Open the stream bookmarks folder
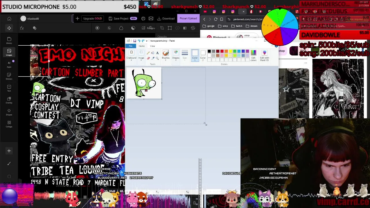This screenshot has height=208, width=370. tap(251, 26)
